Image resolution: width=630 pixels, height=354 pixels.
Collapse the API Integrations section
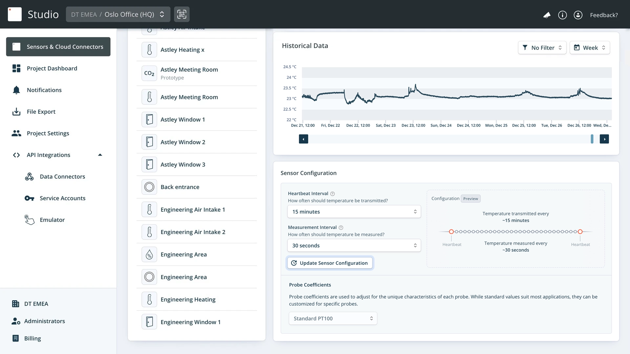pos(100,155)
